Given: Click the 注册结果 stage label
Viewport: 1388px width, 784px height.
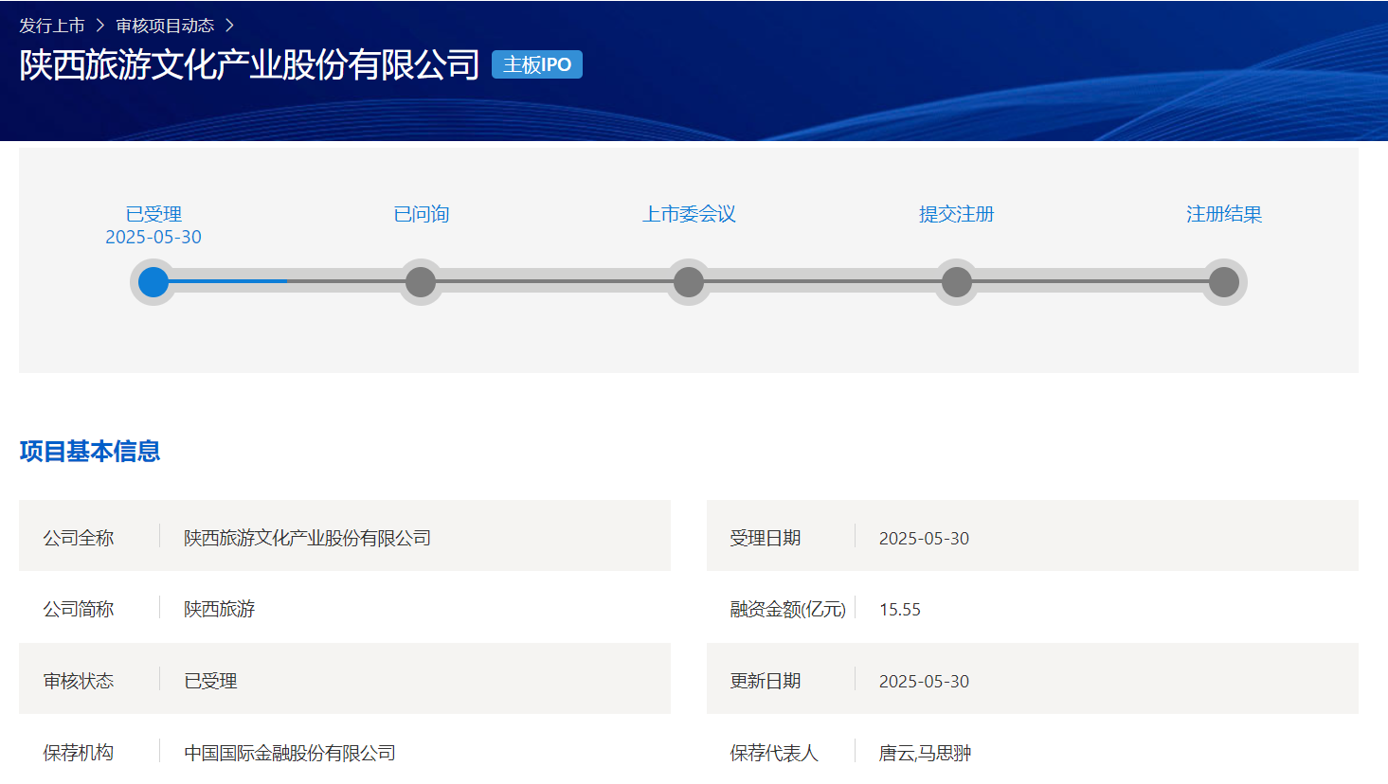Looking at the screenshot, I should (x=1224, y=214).
